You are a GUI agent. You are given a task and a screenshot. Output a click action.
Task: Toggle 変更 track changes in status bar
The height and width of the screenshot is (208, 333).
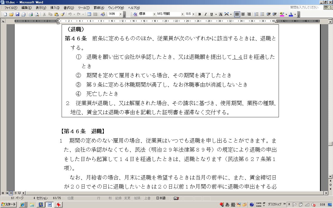(x=127, y=198)
